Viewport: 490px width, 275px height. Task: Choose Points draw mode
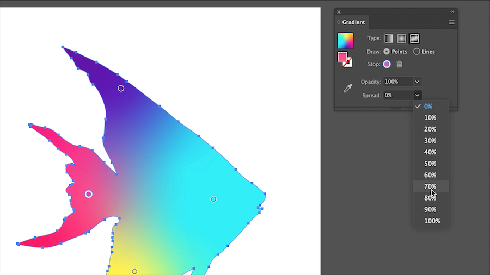[x=387, y=52]
